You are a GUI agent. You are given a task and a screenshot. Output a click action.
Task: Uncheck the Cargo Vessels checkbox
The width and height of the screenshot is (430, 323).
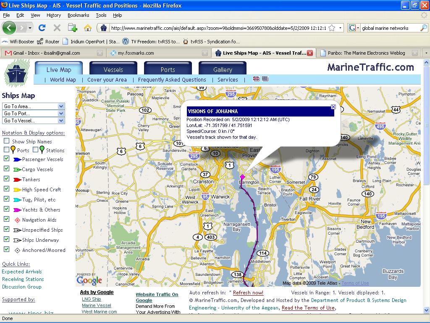[6, 169]
